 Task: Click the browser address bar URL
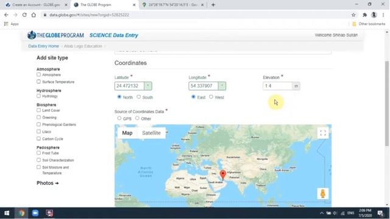point(90,15)
